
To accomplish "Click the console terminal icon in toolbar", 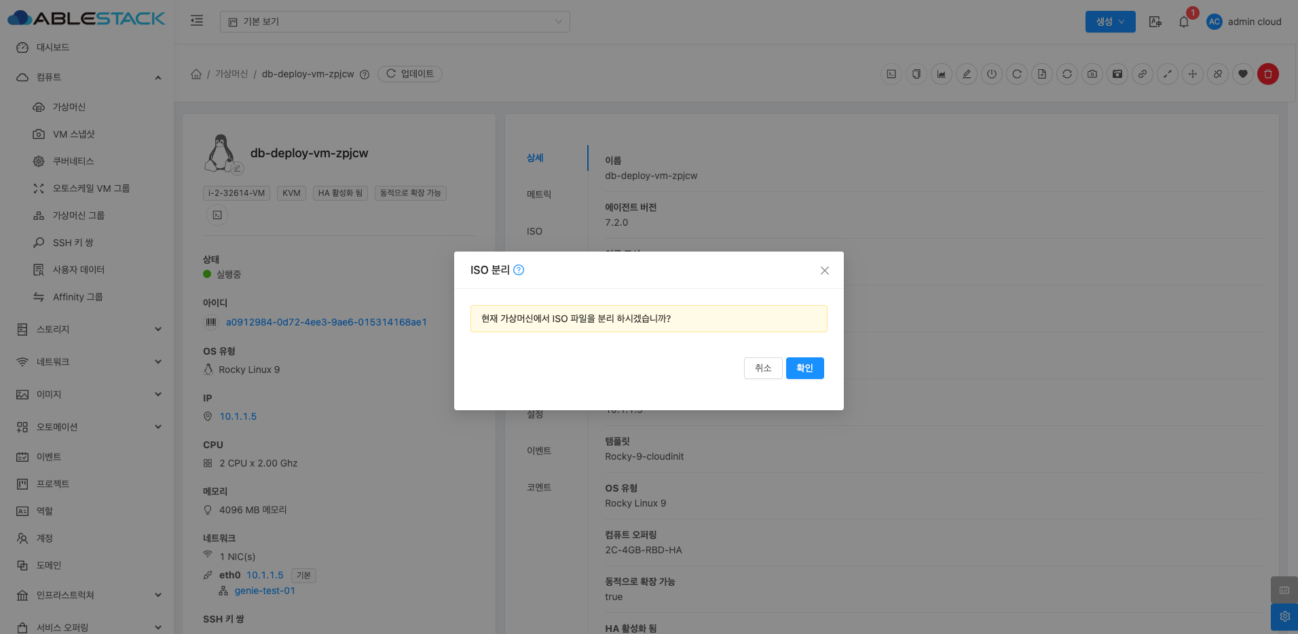I will pyautogui.click(x=891, y=74).
